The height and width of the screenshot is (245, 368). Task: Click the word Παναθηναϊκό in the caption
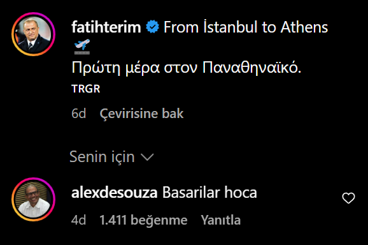pyautogui.click(x=250, y=68)
